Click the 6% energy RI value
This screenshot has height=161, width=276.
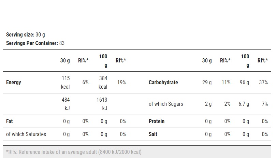tap(85, 83)
